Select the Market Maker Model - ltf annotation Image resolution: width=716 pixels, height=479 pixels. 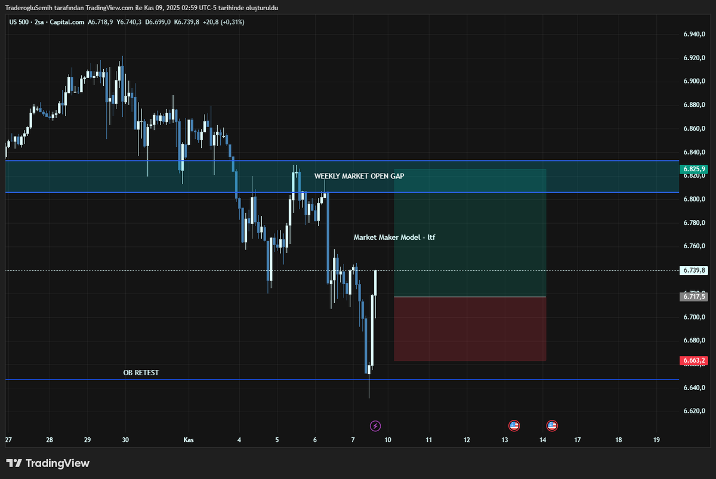pyautogui.click(x=394, y=237)
